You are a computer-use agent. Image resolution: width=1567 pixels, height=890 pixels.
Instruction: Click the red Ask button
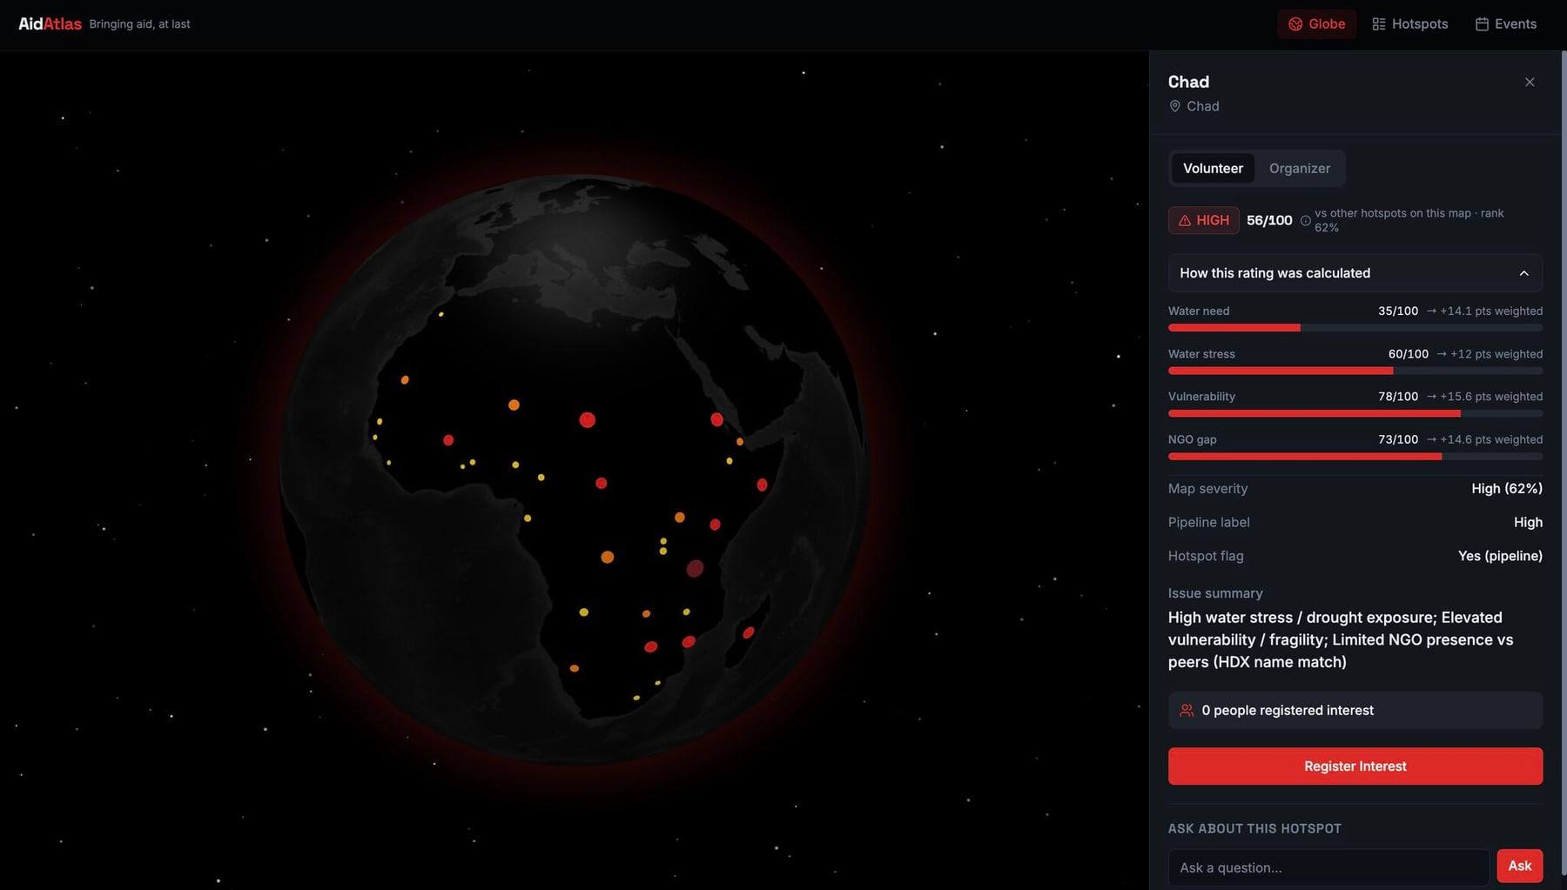1519,866
